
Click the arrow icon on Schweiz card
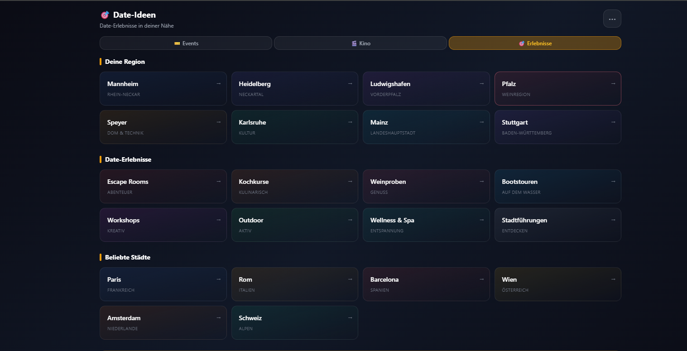pos(350,317)
